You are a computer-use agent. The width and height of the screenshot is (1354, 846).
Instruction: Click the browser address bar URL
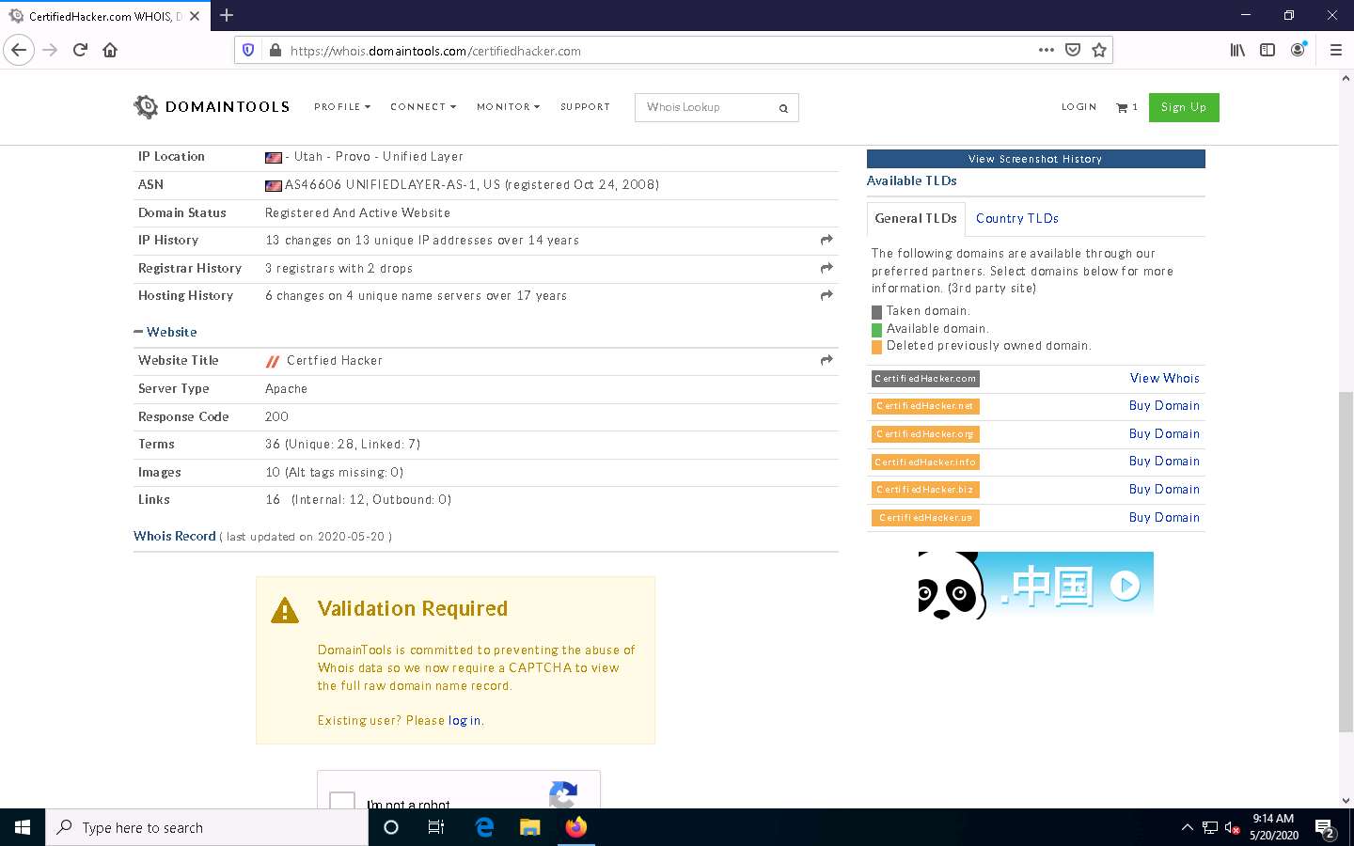coord(435,51)
